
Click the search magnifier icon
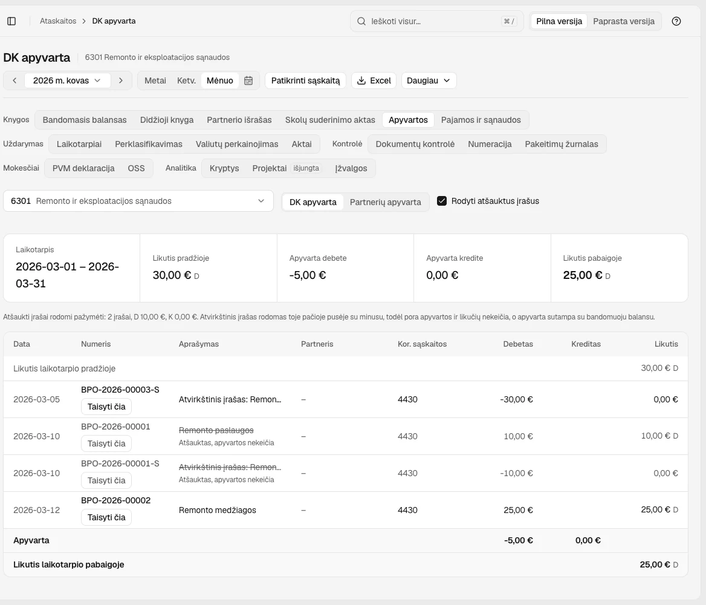tap(361, 21)
